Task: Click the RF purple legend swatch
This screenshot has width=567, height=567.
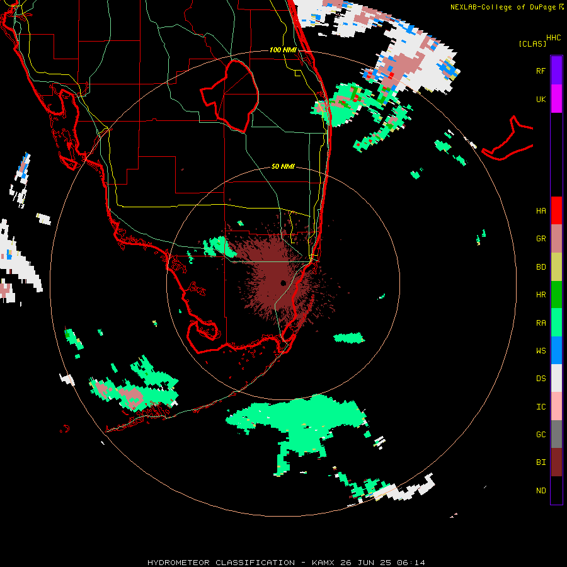Action: 556,71
